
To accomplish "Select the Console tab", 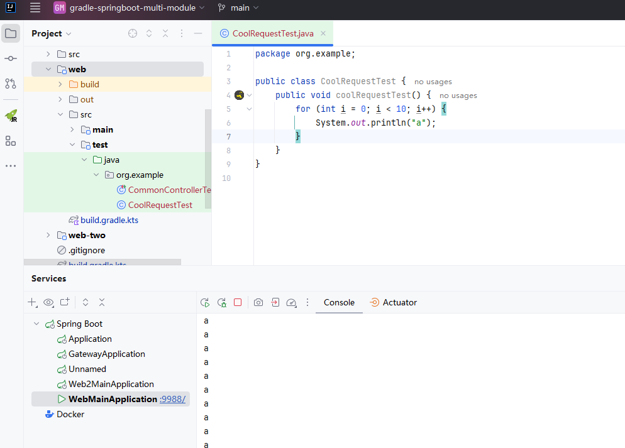I will [x=339, y=302].
